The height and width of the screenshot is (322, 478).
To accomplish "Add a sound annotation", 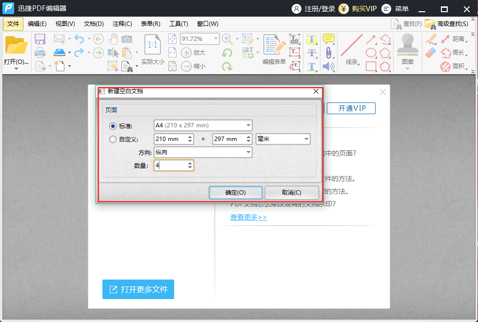I will tap(328, 66).
